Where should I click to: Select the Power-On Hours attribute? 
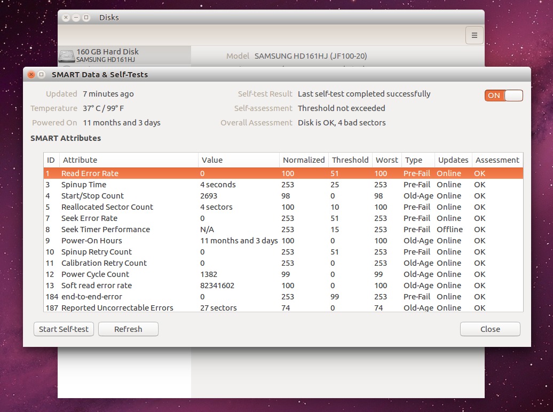coord(160,241)
